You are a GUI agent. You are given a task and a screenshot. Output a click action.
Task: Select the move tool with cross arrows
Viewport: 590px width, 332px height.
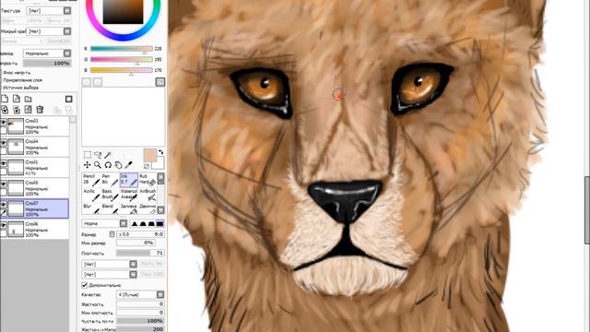pyautogui.click(x=87, y=165)
